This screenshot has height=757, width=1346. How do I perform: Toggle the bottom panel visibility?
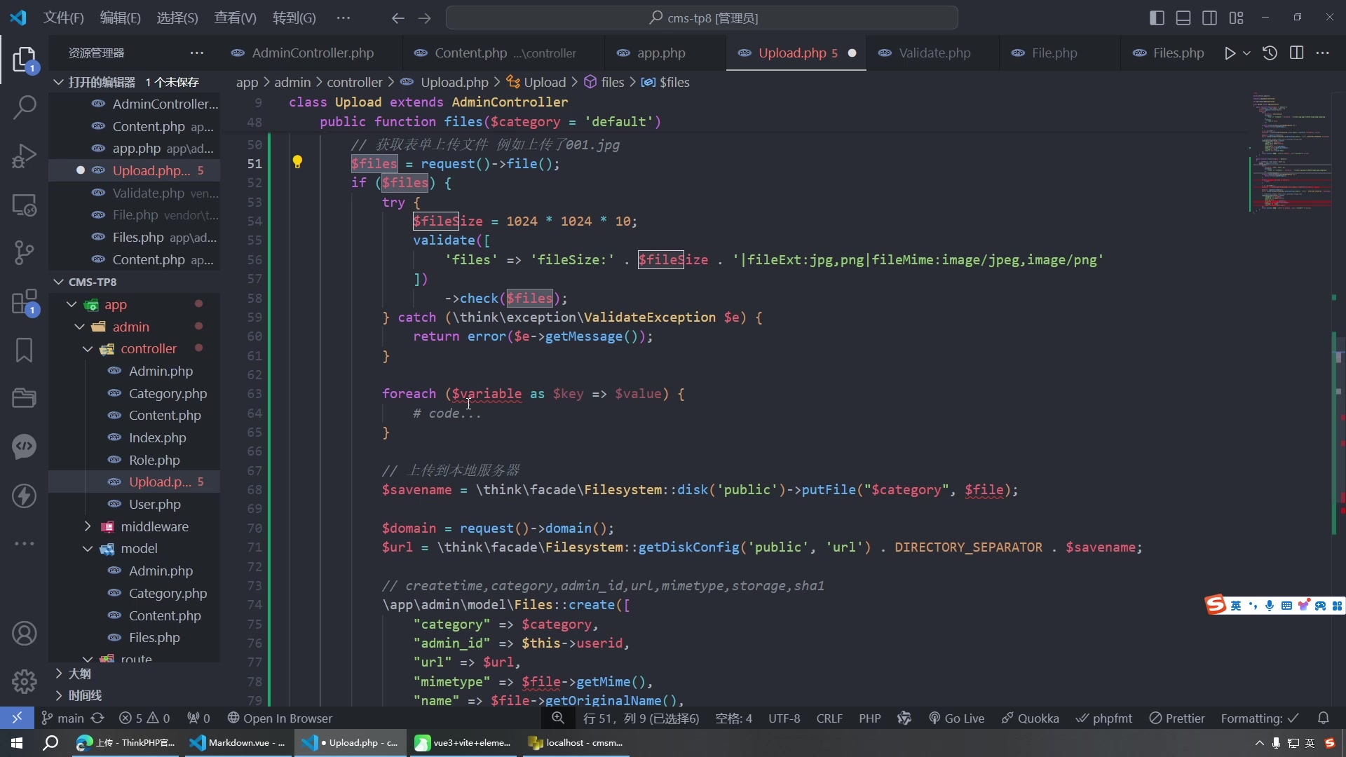click(1183, 18)
